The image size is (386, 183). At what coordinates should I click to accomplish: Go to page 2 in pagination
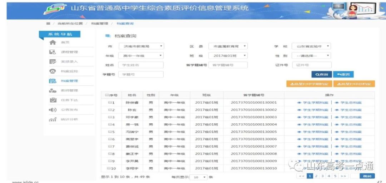point(316,176)
